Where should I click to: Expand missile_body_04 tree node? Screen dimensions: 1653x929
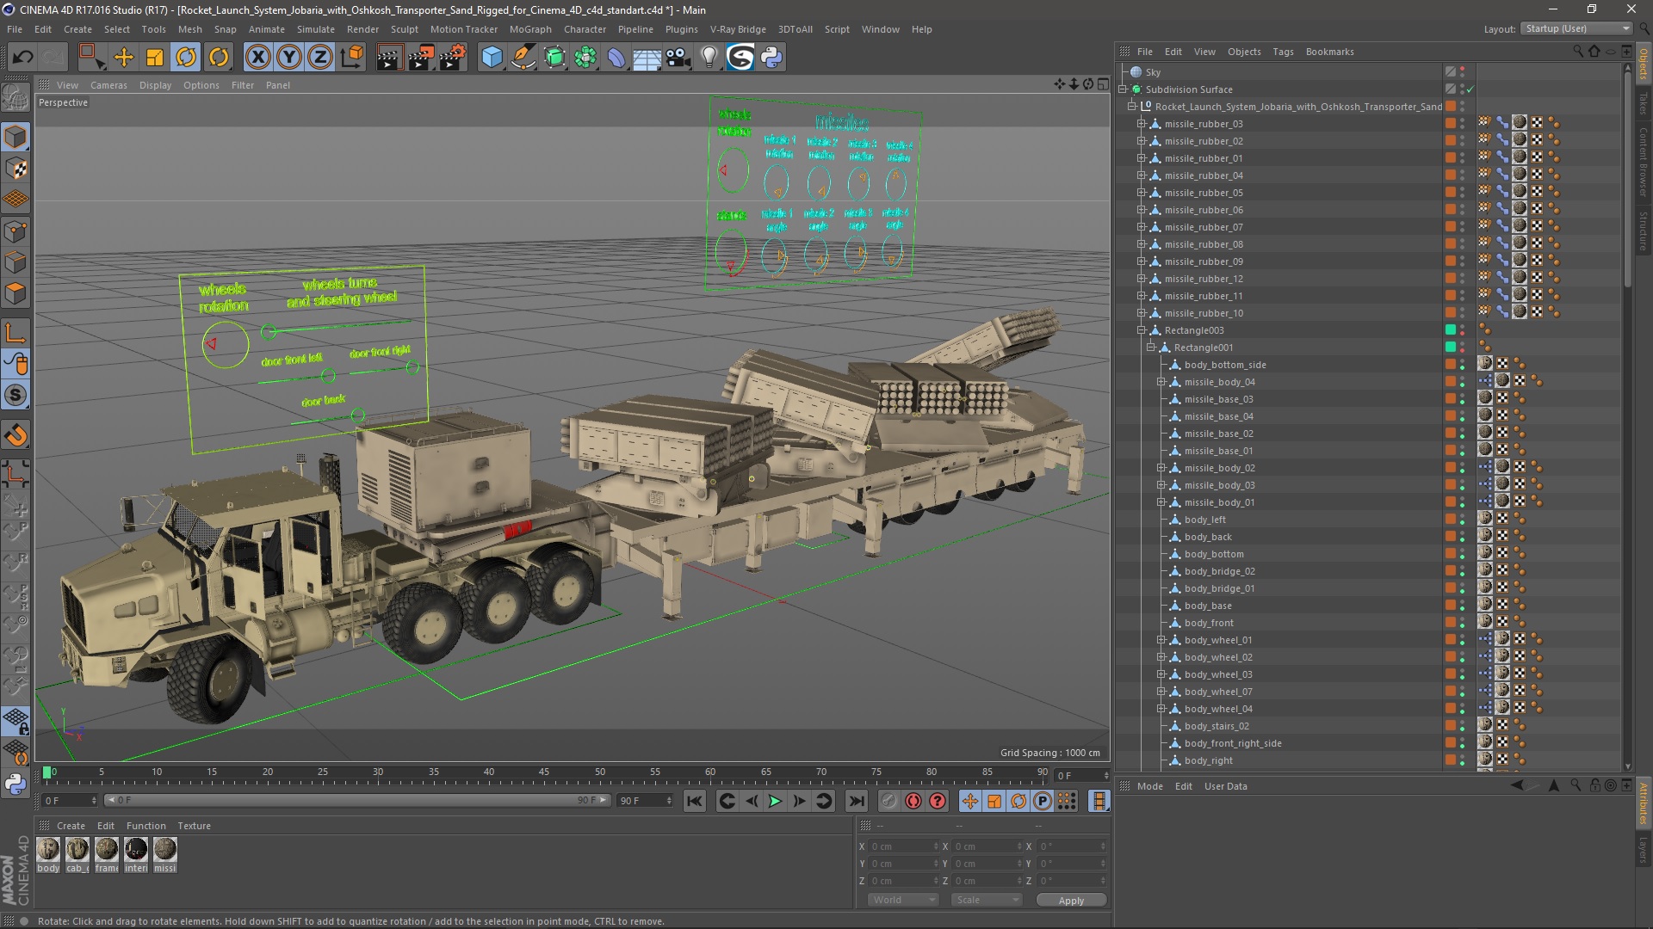(x=1161, y=382)
